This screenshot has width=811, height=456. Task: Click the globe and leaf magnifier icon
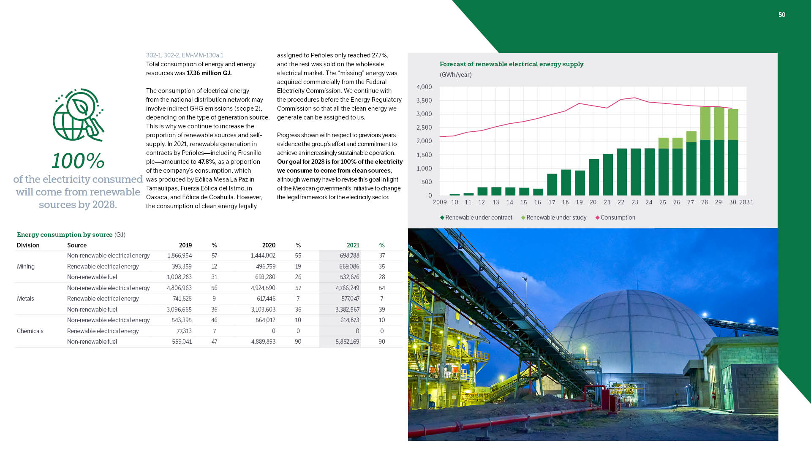click(x=79, y=115)
